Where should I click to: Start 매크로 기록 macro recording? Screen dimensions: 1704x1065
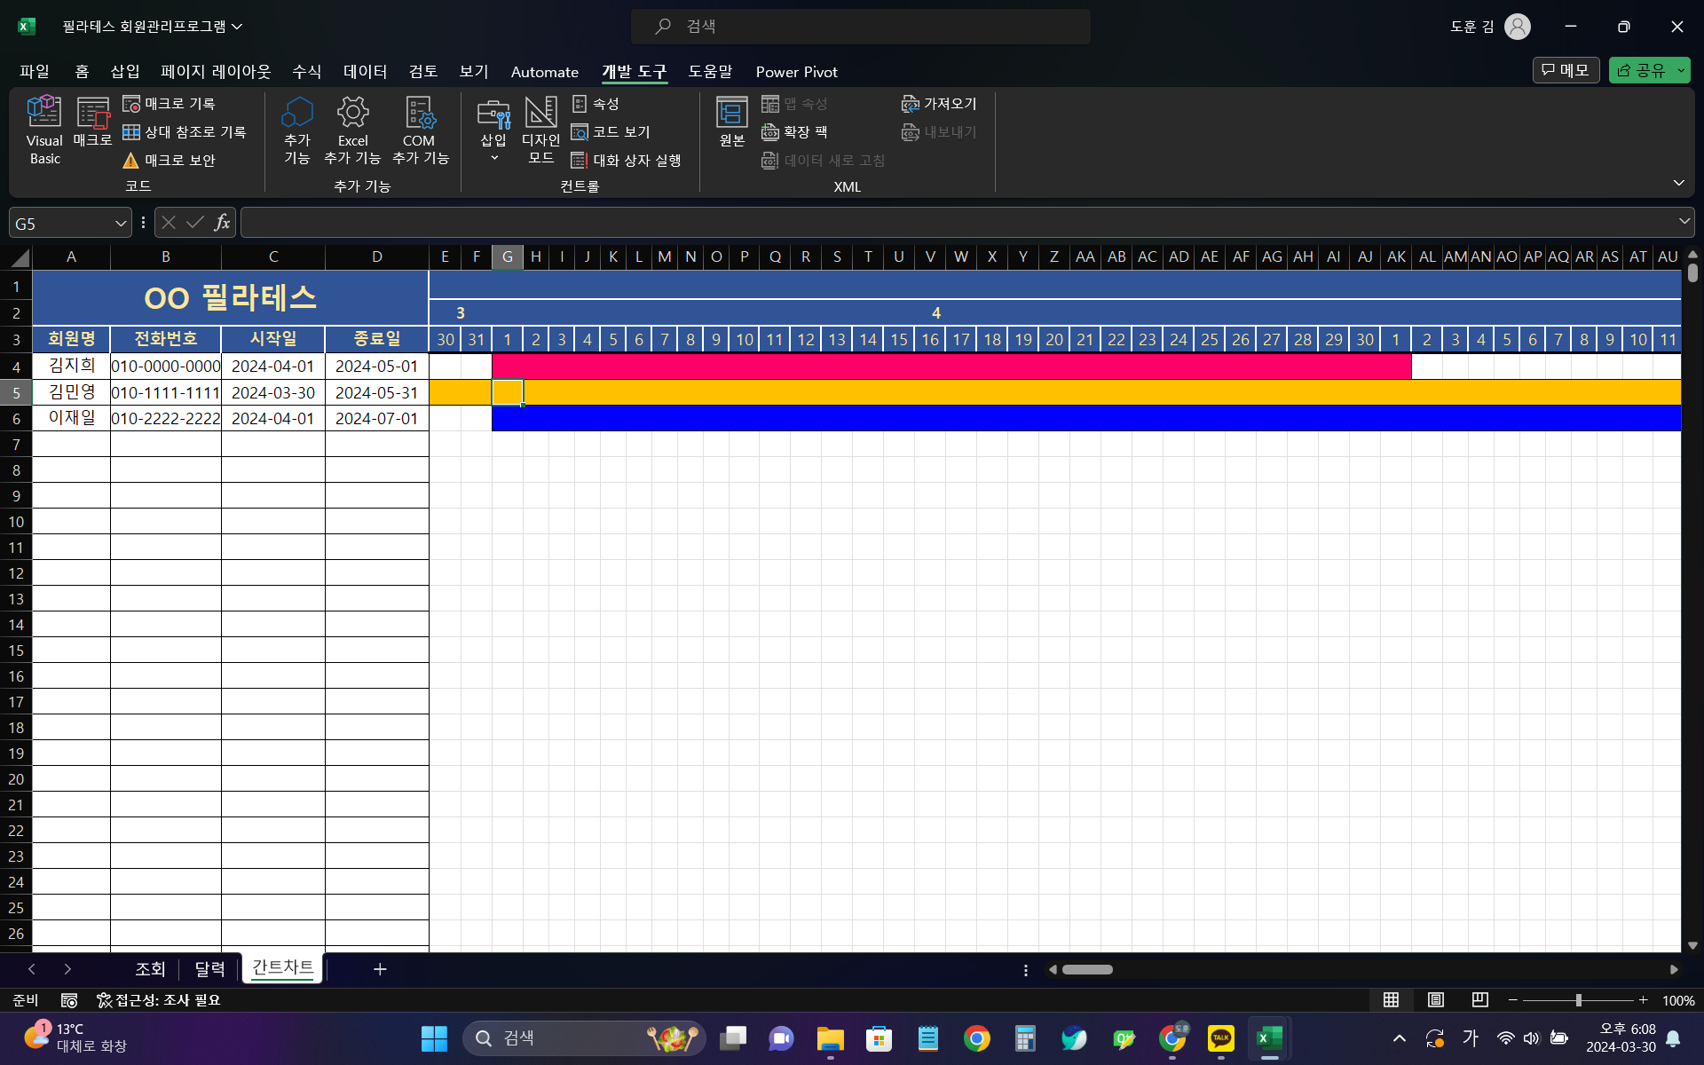tap(170, 104)
